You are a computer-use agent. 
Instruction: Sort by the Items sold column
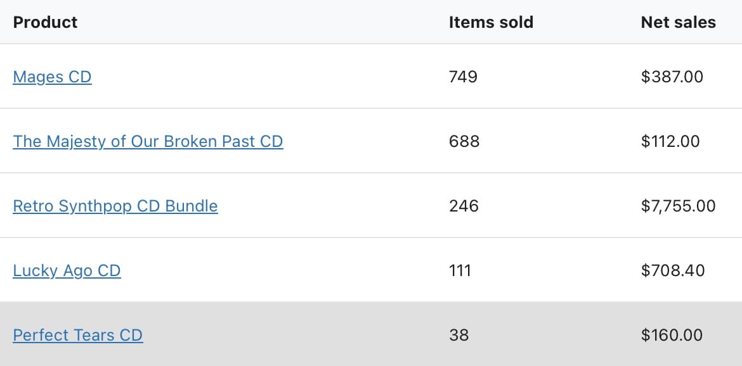click(491, 22)
